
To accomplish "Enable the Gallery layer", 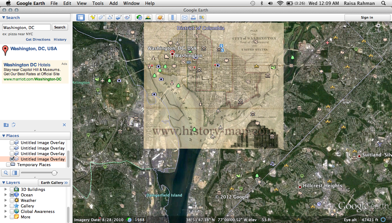I will pyautogui.click(x=12, y=206).
